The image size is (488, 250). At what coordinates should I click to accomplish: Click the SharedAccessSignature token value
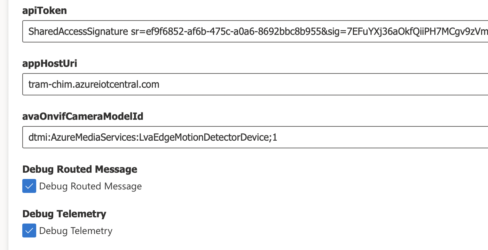tap(209, 31)
